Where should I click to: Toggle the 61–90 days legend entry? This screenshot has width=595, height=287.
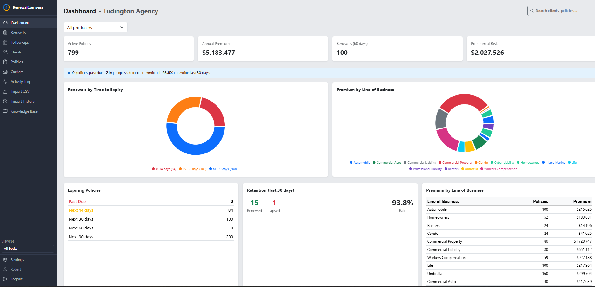[x=223, y=169]
